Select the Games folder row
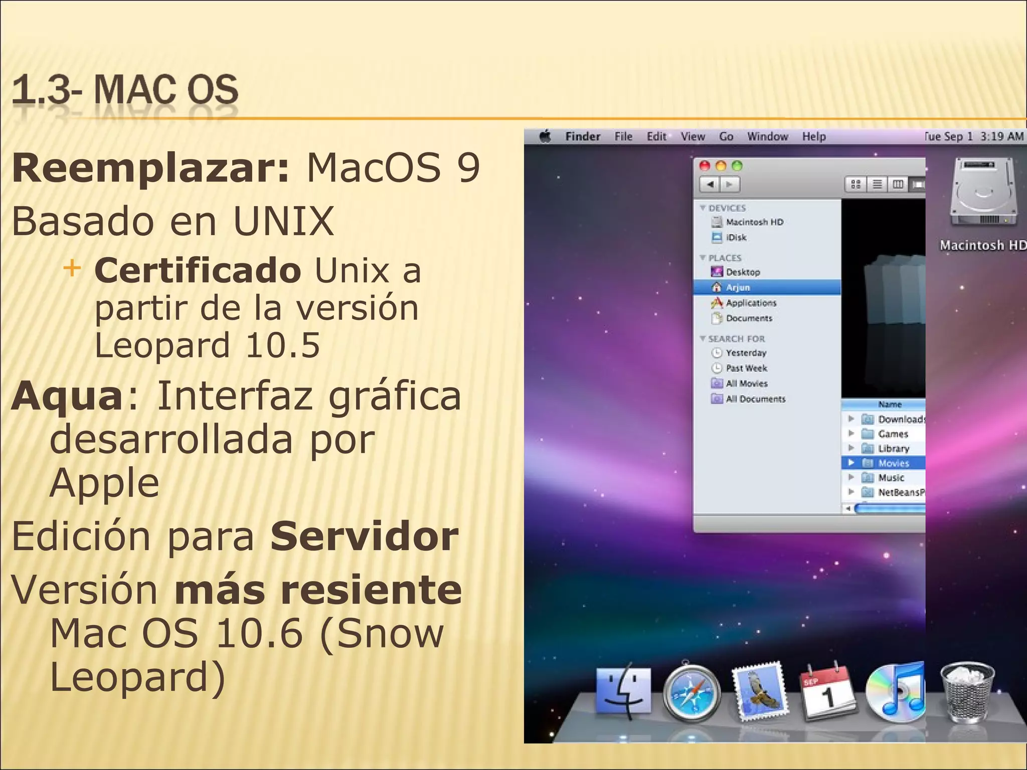The image size is (1027, 770). [x=884, y=434]
